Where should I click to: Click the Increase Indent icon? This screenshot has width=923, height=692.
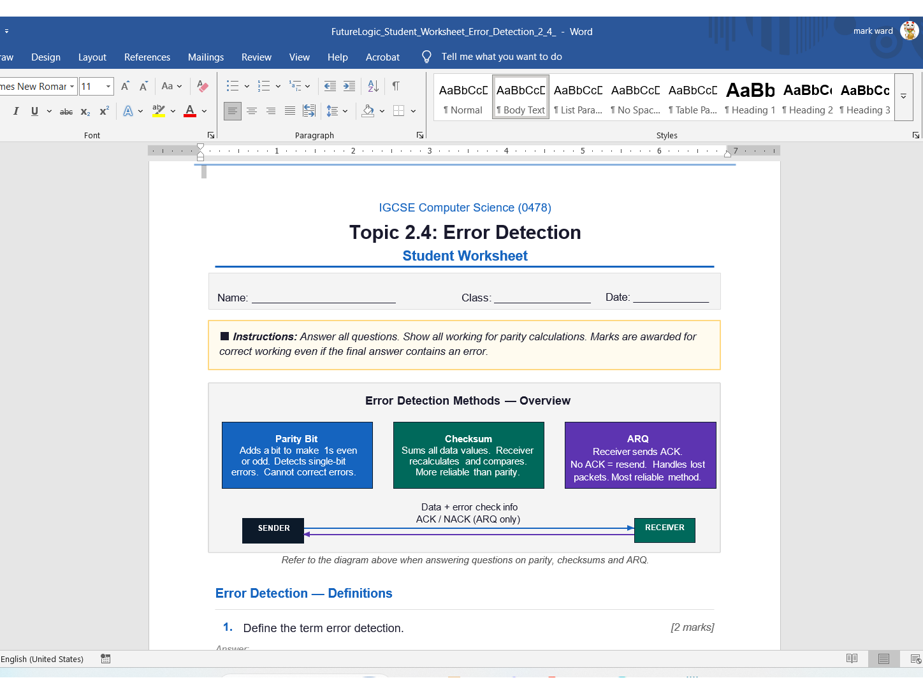349,86
